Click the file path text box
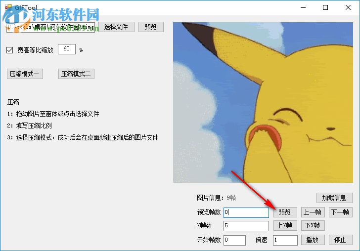 tap(50, 27)
